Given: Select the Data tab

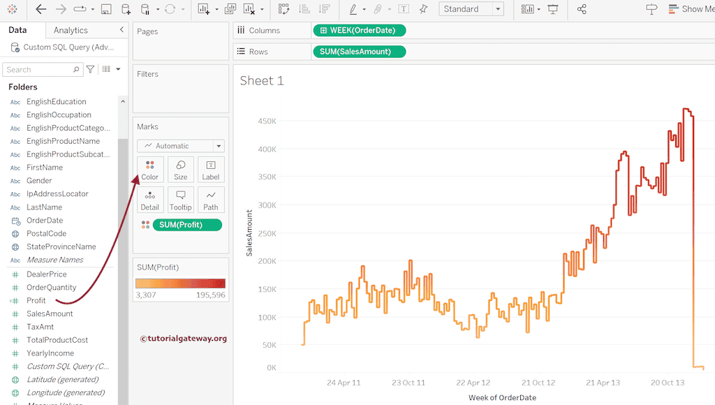Looking at the screenshot, I should 17,30.
